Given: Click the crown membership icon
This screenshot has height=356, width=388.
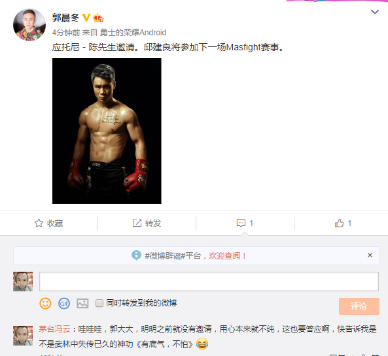Looking at the screenshot, I should pos(98,18).
